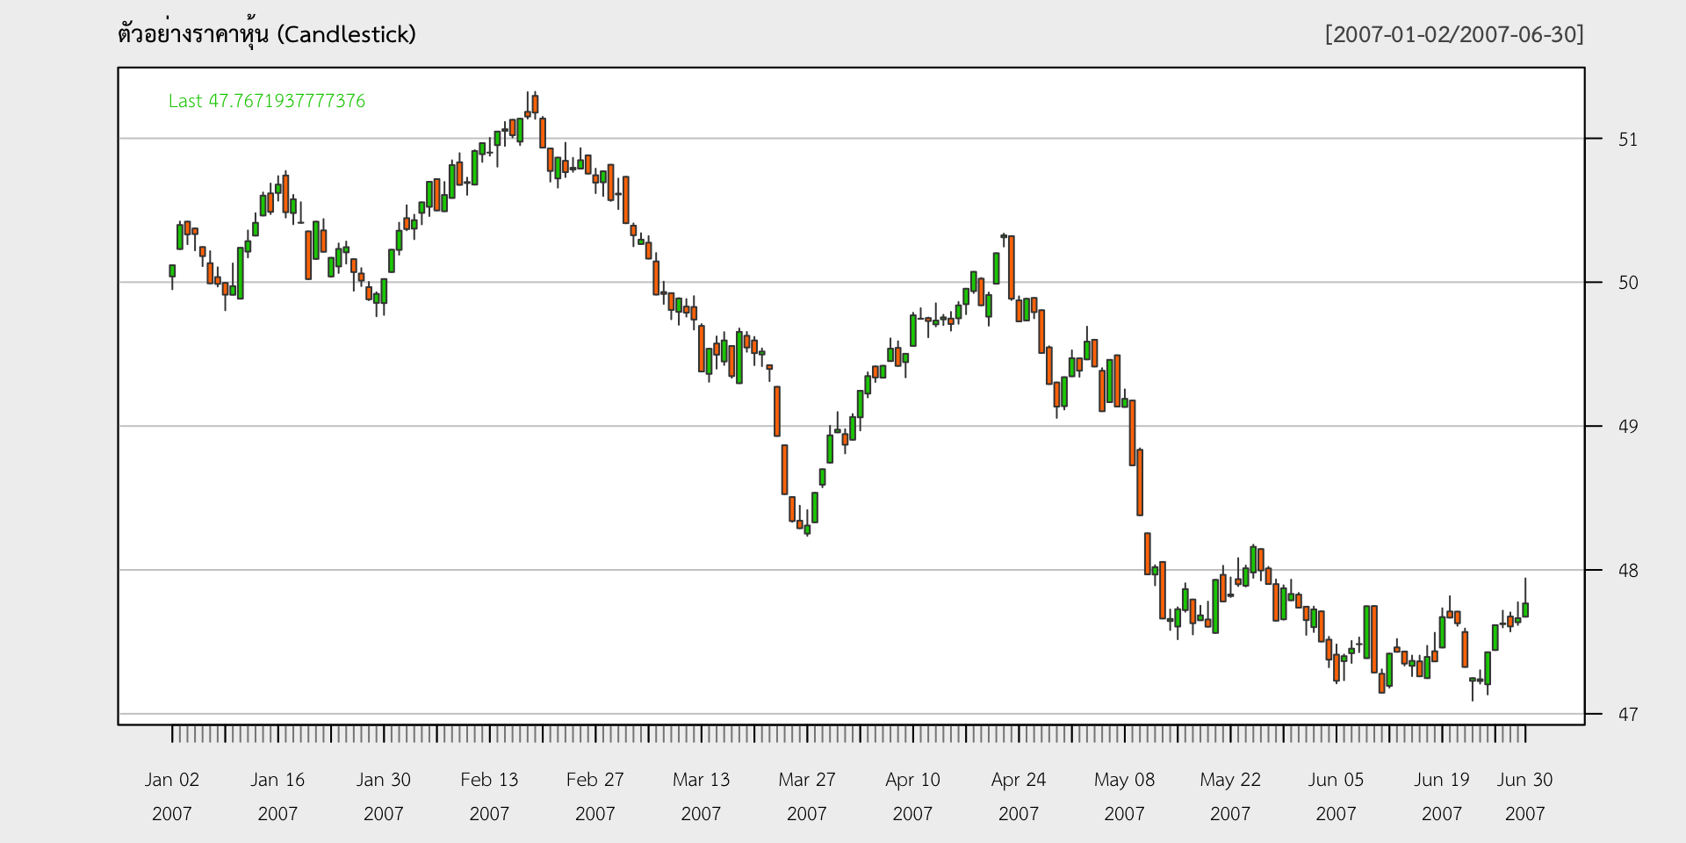The image size is (1686, 843).
Task: Select the Apr 10 2007 date label
Action: 912,796
